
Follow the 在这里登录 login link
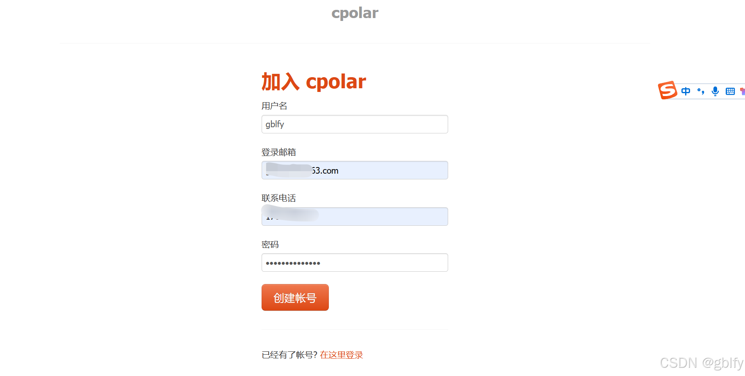pyautogui.click(x=342, y=355)
